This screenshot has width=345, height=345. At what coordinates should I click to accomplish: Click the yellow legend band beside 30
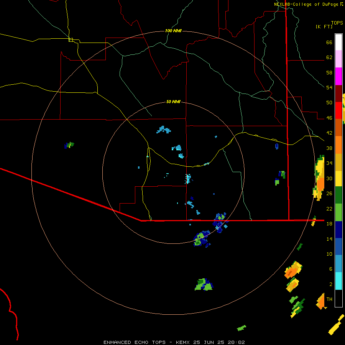(338, 178)
